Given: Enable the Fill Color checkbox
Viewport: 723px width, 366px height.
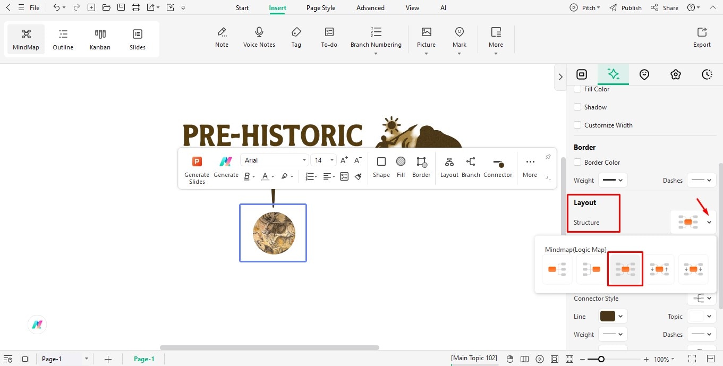Looking at the screenshot, I should point(577,89).
